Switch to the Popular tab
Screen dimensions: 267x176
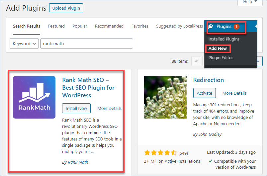80,26
